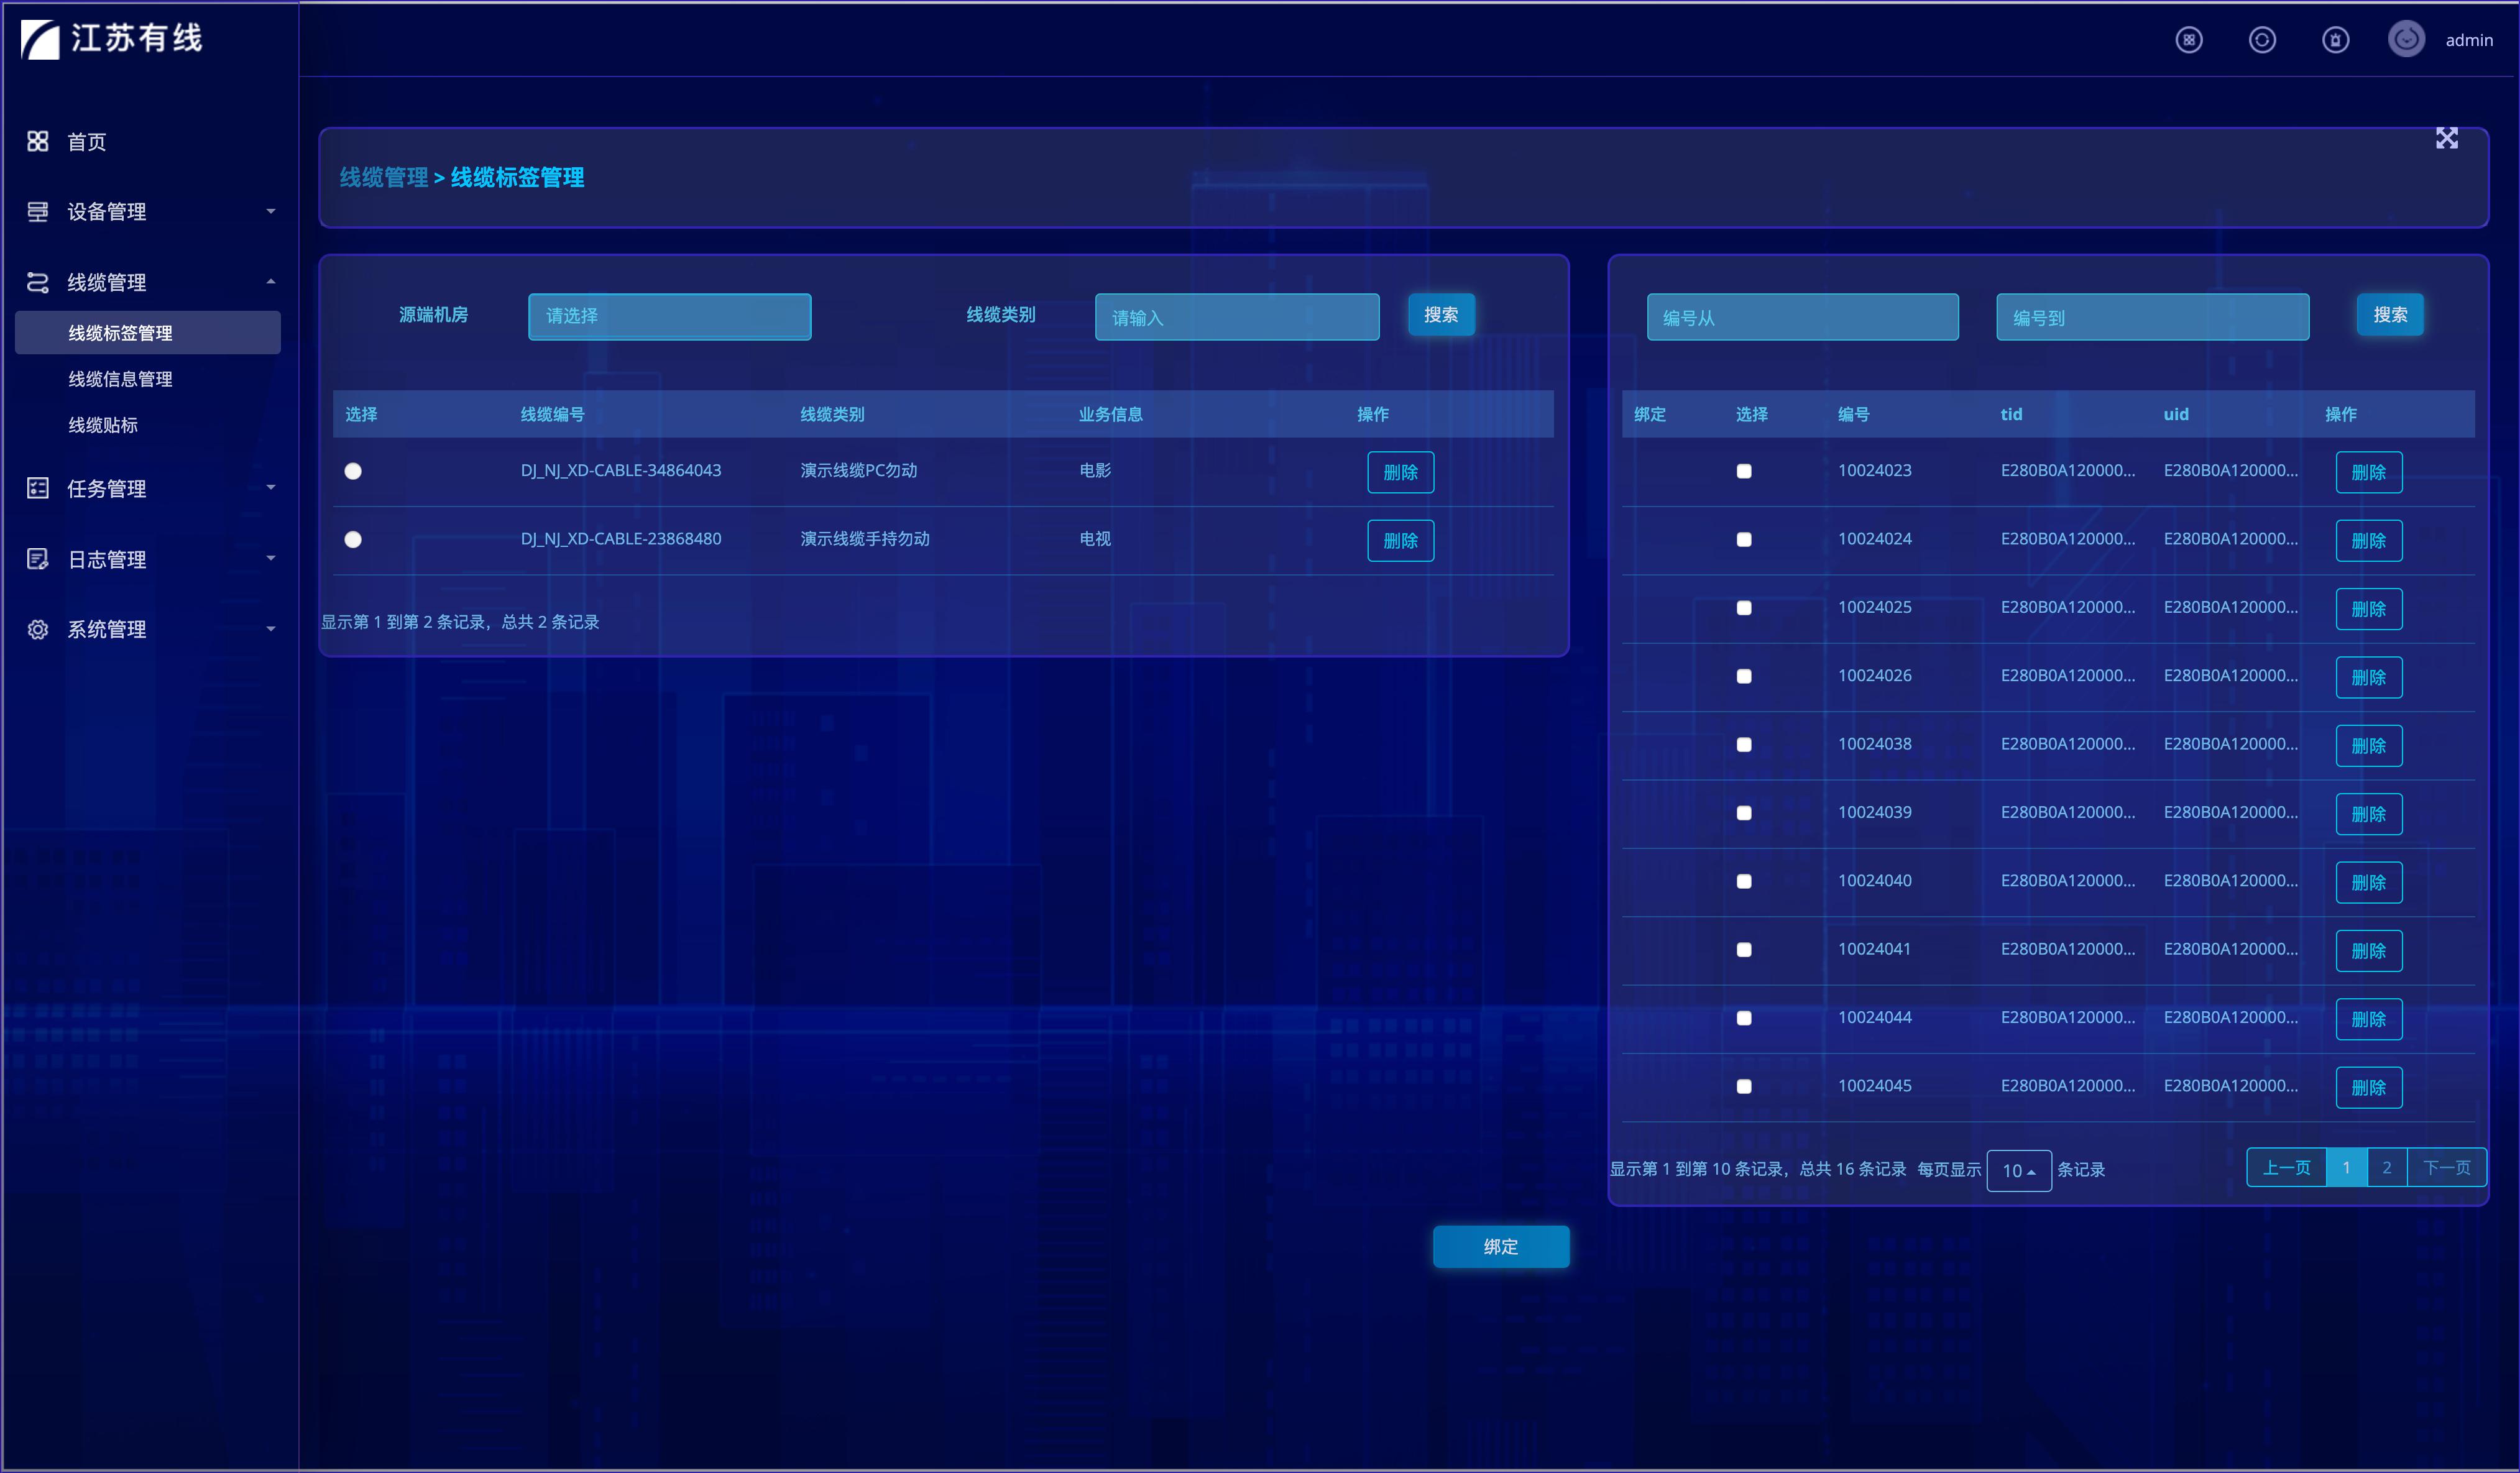Click the tid column header
Screen dimensions: 2520x1473
click(2011, 414)
